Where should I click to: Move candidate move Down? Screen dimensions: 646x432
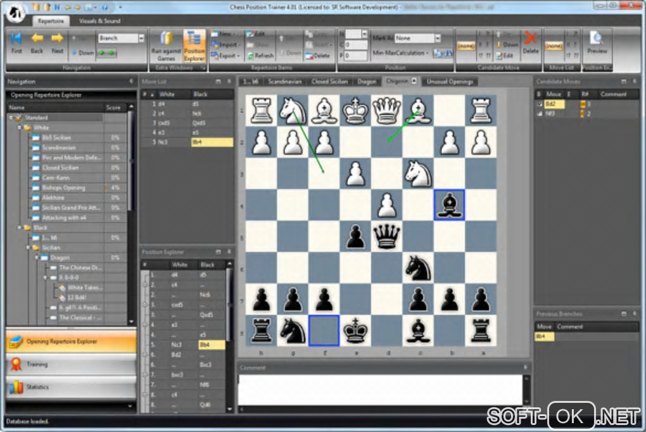pos(507,44)
